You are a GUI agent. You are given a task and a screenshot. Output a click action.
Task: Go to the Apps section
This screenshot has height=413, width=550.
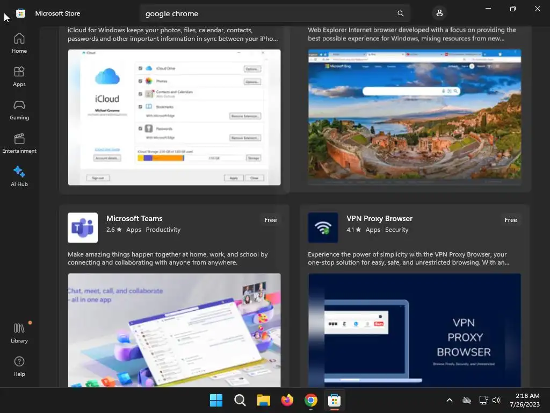point(19,76)
